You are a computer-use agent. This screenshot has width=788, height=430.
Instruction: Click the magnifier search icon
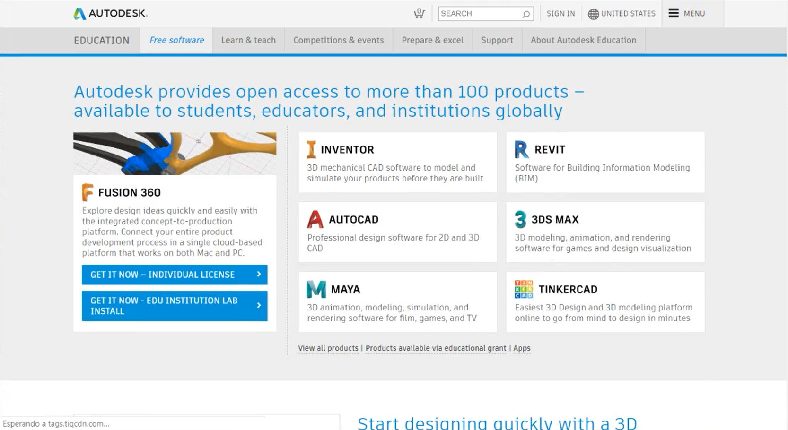pos(526,14)
